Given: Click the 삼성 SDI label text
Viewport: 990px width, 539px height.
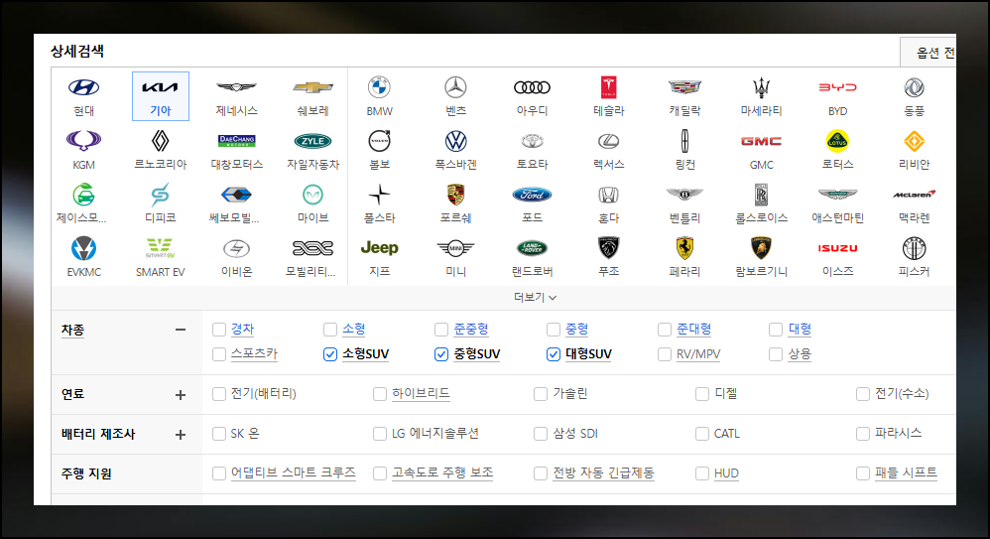Looking at the screenshot, I should click(575, 434).
